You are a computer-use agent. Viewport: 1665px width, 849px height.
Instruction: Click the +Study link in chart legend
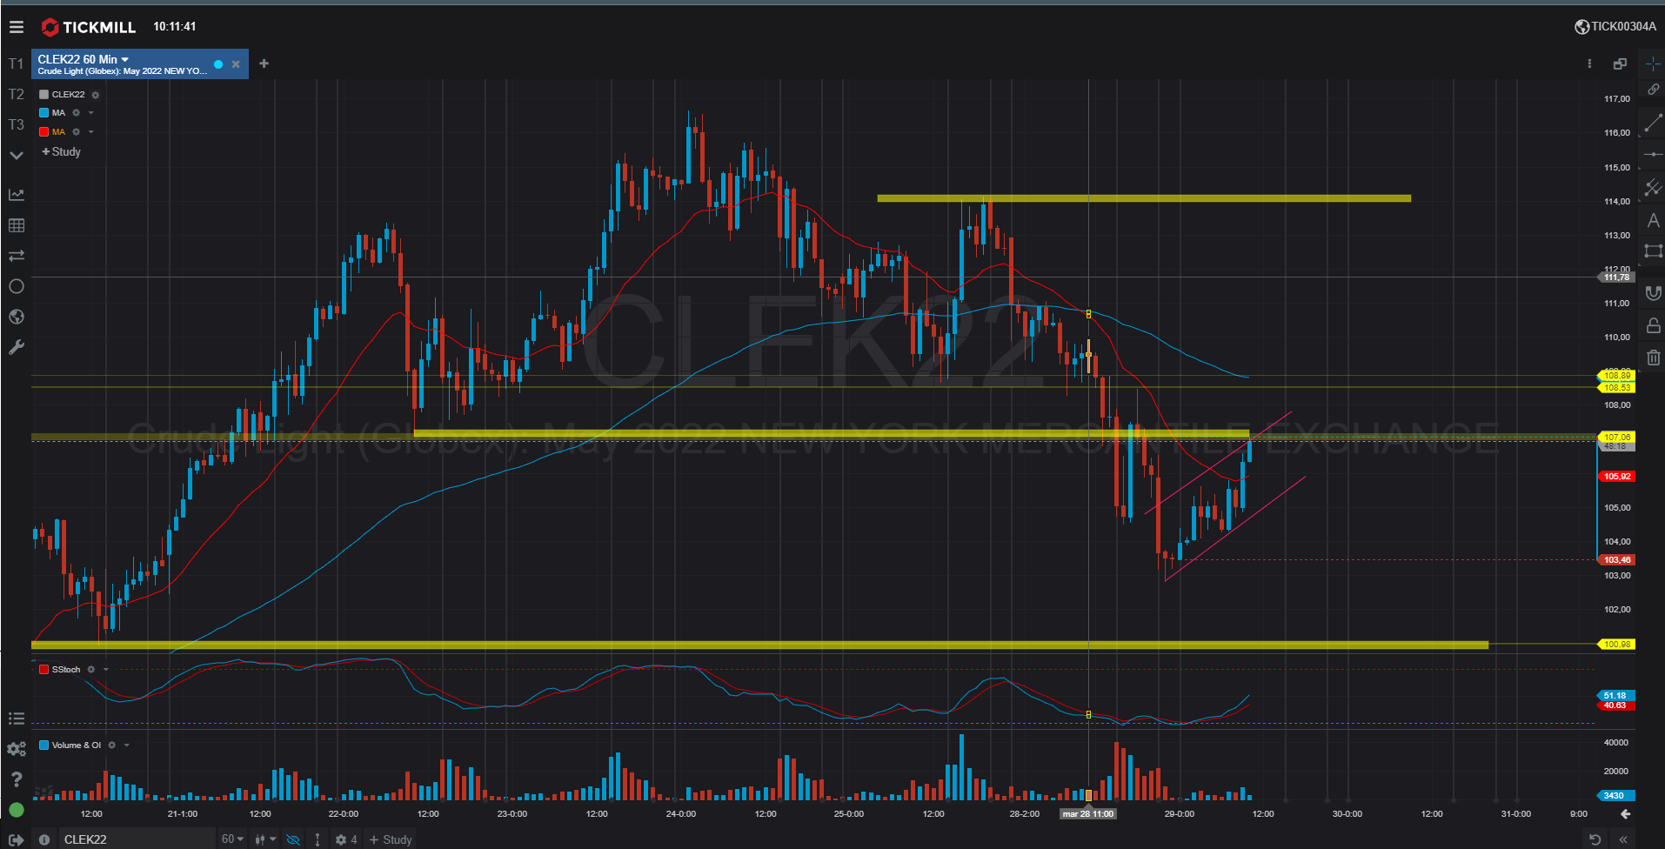point(62,151)
